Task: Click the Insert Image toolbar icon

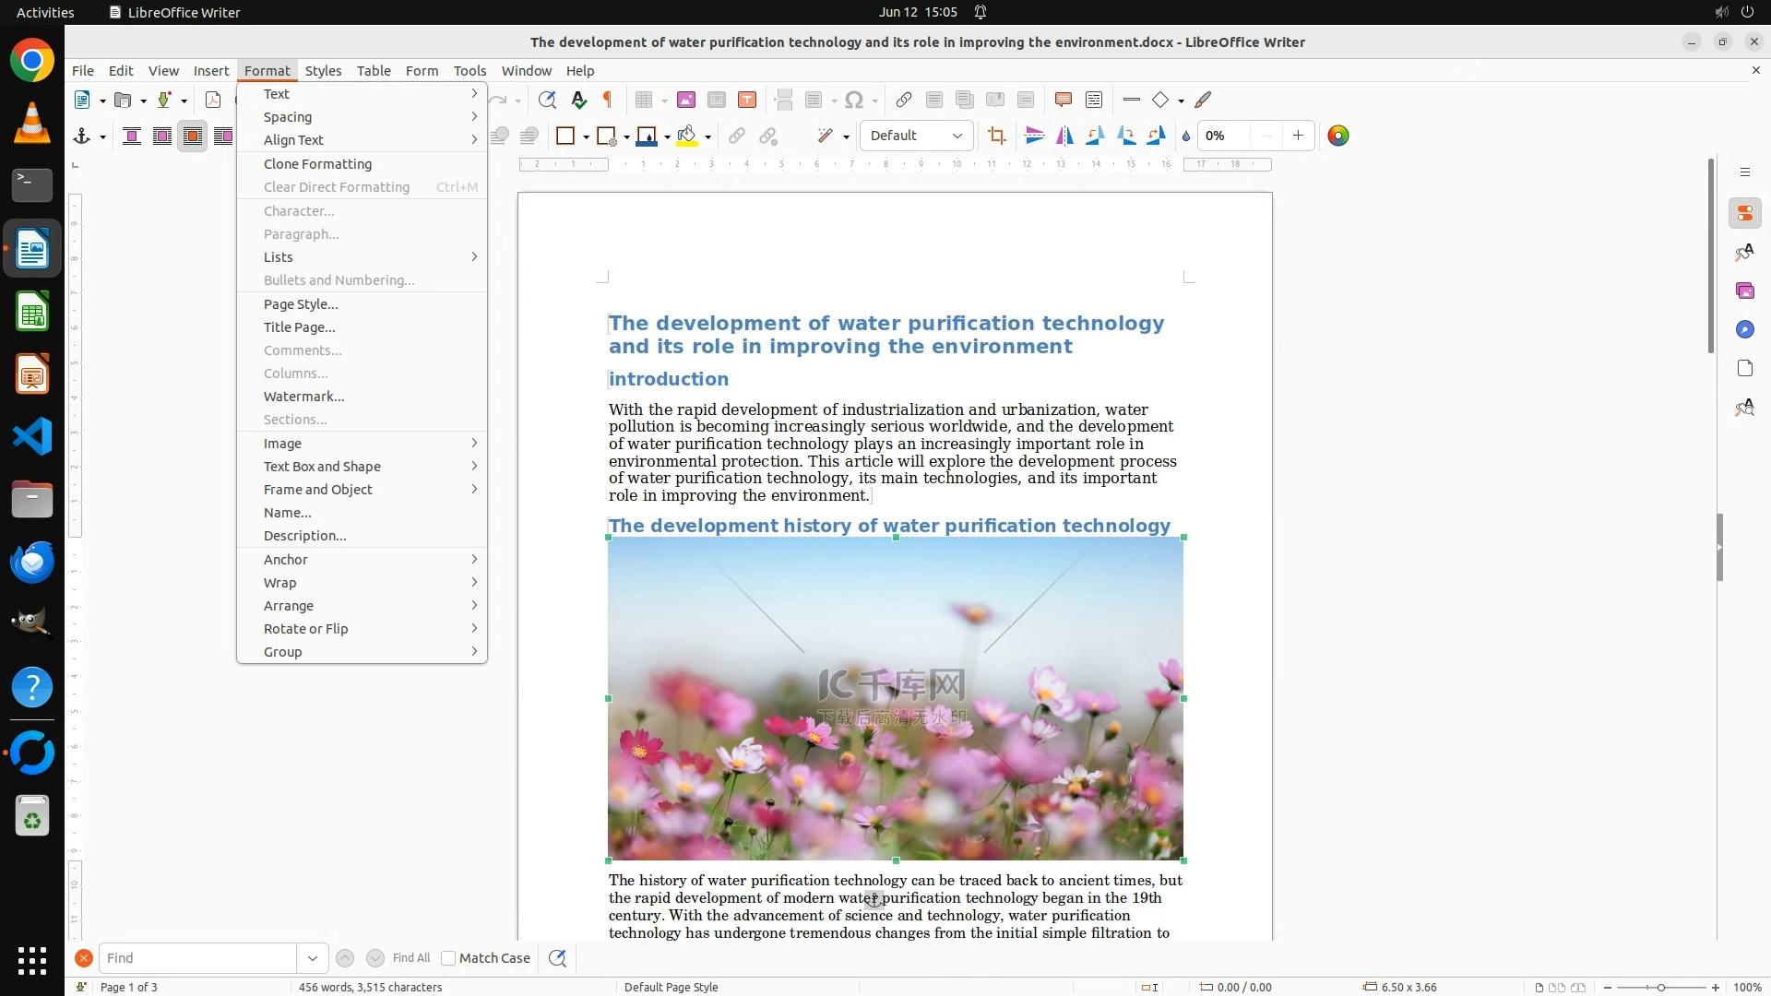Action: click(685, 101)
